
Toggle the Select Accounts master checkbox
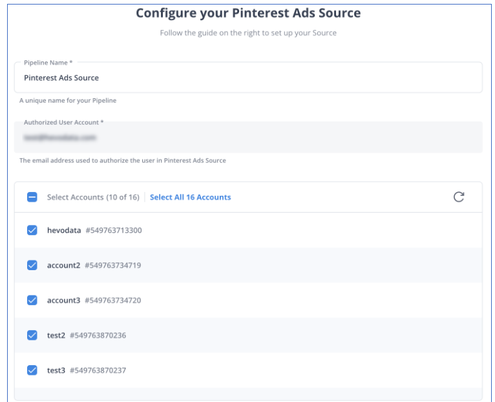tap(32, 197)
